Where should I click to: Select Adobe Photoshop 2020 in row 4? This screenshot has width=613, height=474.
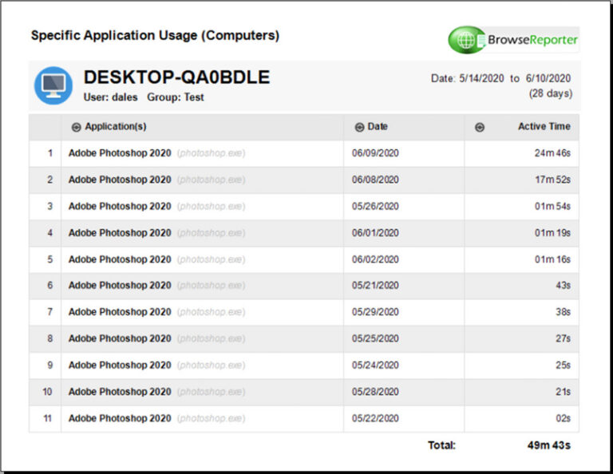120,233
